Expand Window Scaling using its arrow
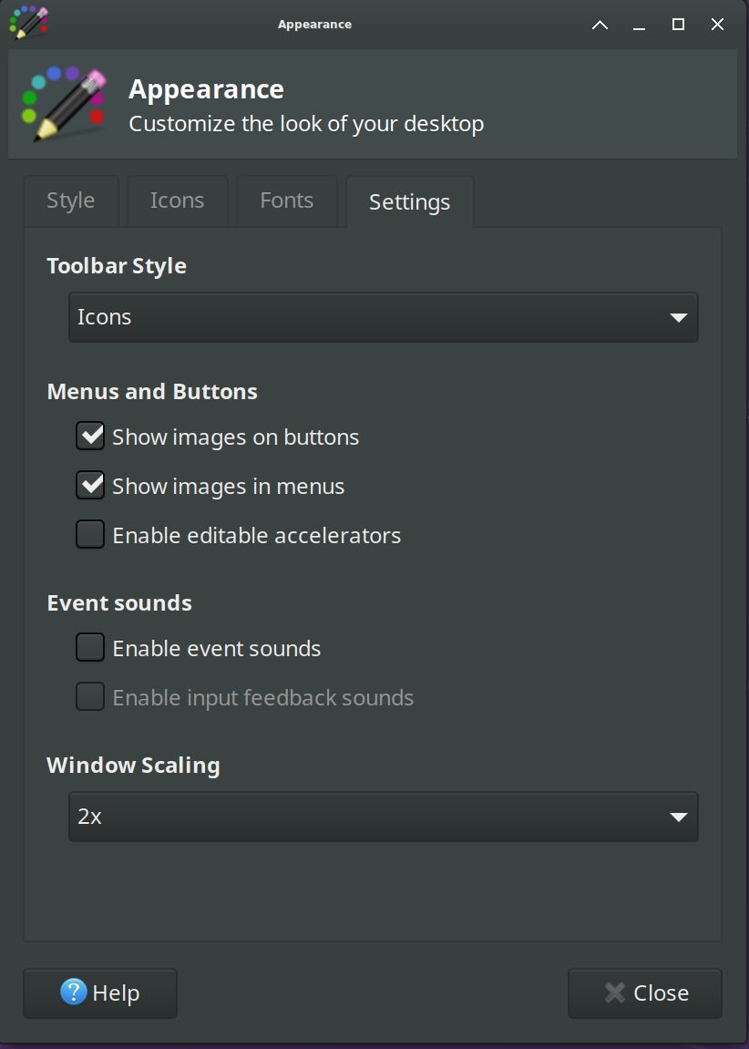Viewport: 749px width, 1049px height. pyautogui.click(x=678, y=817)
